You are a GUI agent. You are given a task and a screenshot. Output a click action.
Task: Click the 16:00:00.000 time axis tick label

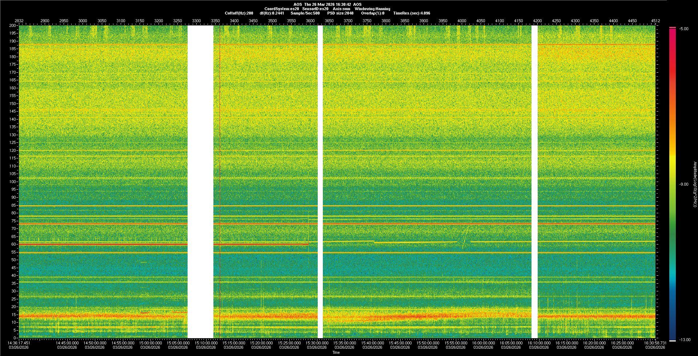(x=483, y=343)
